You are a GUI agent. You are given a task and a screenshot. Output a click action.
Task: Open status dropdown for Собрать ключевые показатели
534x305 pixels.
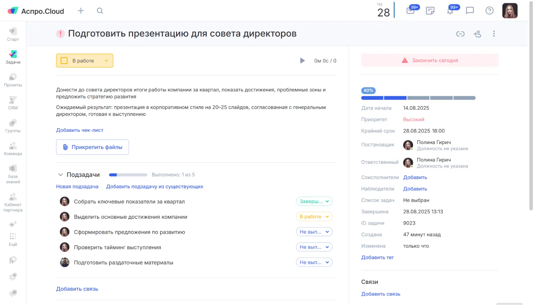click(314, 201)
